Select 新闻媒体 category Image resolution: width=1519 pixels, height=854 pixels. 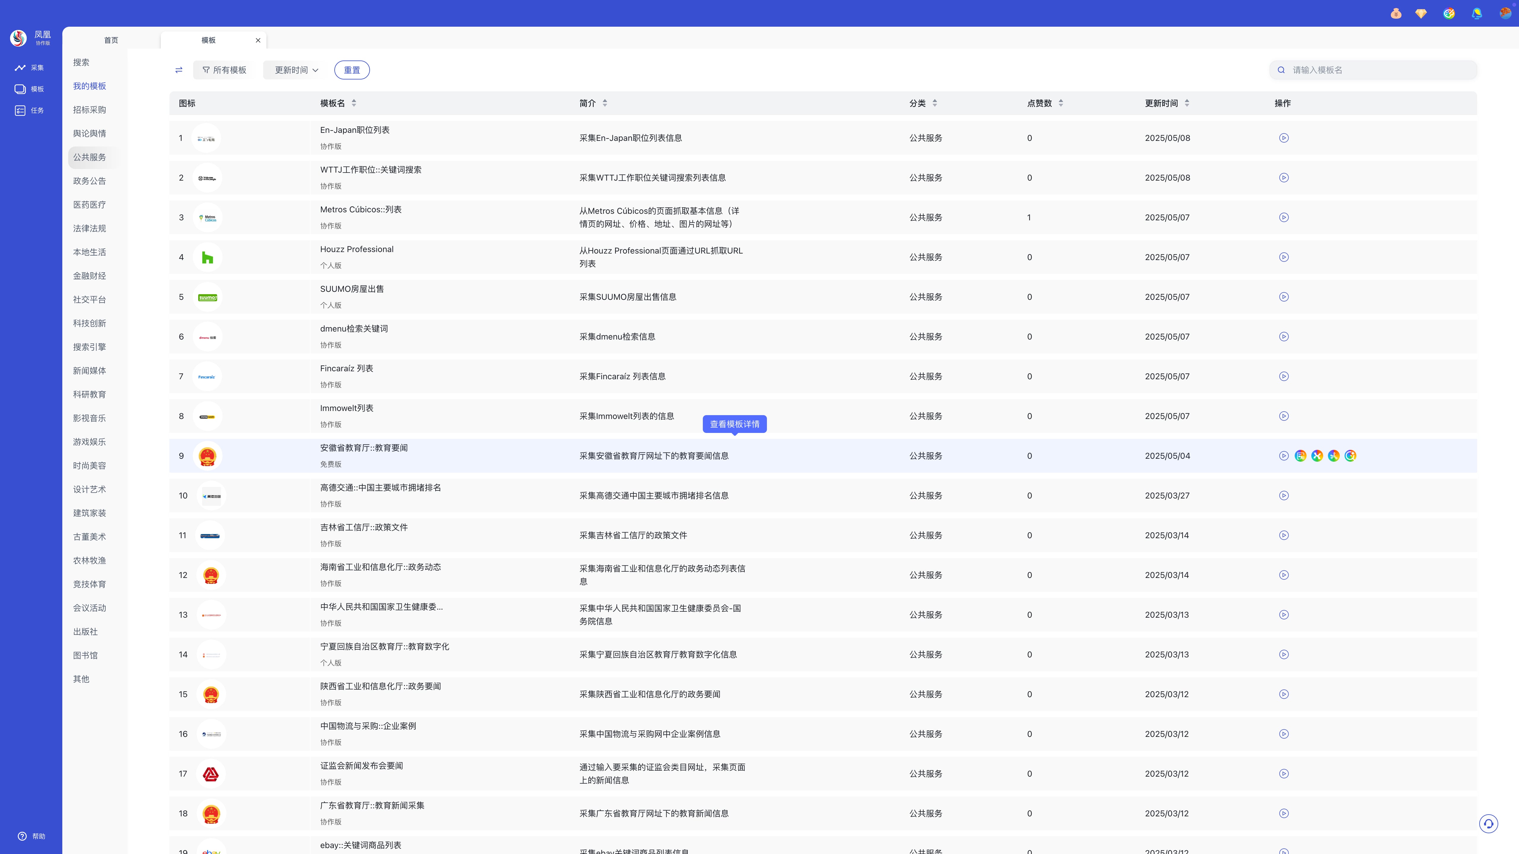click(90, 371)
